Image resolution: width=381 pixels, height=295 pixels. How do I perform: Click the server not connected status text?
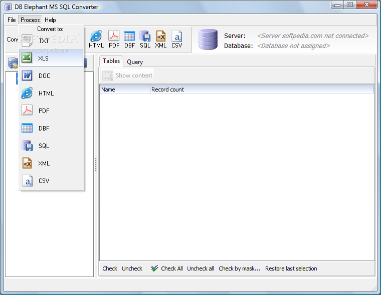coord(313,36)
